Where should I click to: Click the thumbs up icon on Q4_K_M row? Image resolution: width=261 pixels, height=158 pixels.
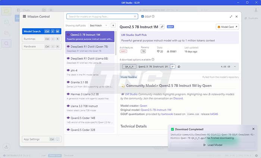(179, 67)
